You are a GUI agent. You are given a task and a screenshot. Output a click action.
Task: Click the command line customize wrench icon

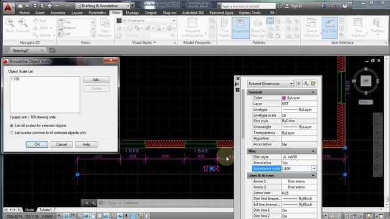93,203
